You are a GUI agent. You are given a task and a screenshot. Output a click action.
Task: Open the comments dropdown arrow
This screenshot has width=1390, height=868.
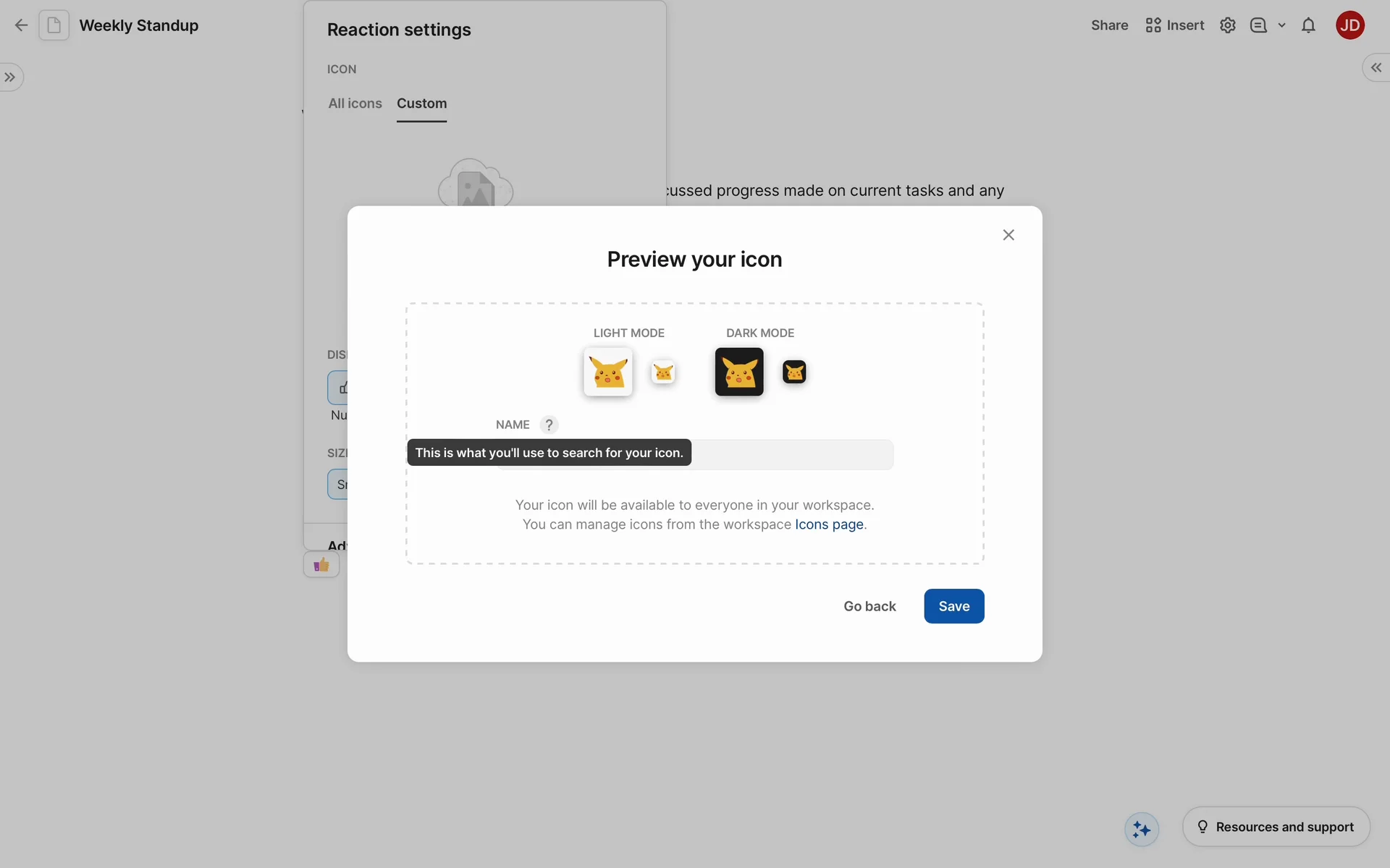click(x=1281, y=25)
